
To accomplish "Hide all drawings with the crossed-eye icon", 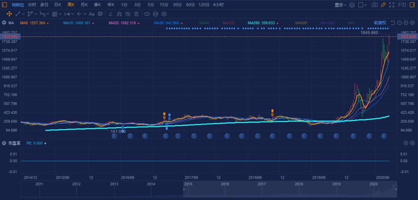I will pyautogui.click(x=128, y=14).
